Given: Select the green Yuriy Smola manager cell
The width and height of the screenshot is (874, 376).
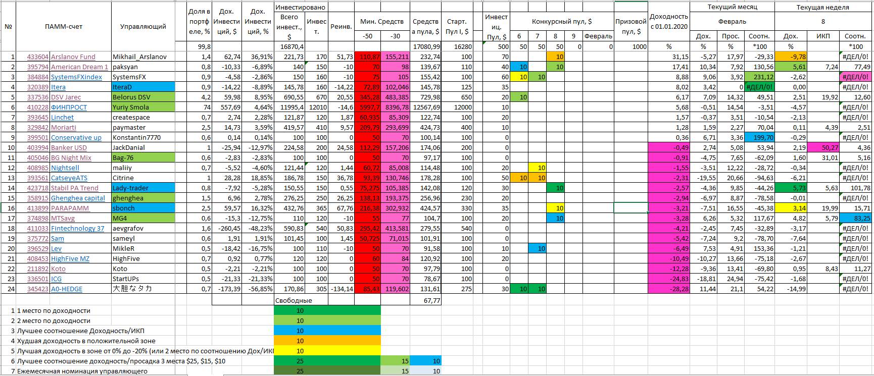Looking at the screenshot, I should (x=143, y=107).
